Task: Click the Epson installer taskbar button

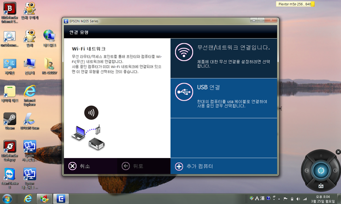Action: click(x=61, y=198)
